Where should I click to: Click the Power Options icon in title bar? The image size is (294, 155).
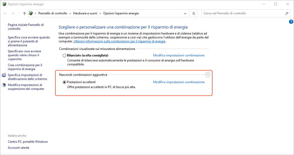click(x=4, y=4)
